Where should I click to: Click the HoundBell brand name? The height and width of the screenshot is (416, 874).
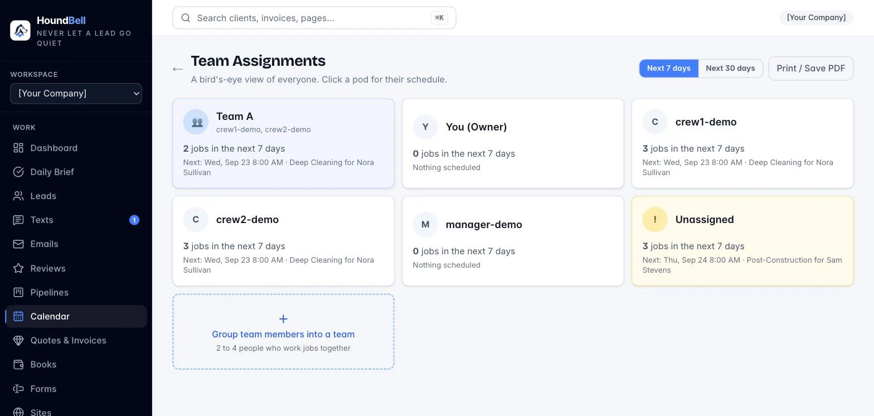click(x=61, y=20)
